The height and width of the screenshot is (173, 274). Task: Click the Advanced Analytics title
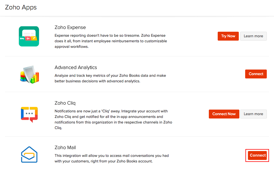pyautogui.click(x=76, y=67)
